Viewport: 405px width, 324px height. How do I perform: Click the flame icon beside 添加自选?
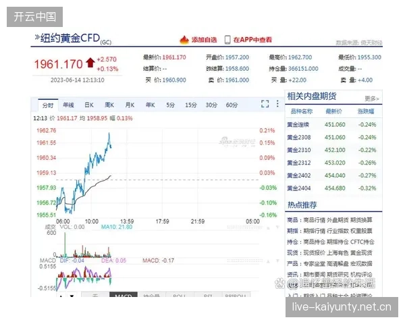coord(184,40)
